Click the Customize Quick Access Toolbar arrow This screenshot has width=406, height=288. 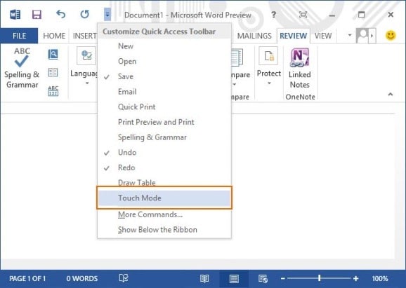click(107, 15)
